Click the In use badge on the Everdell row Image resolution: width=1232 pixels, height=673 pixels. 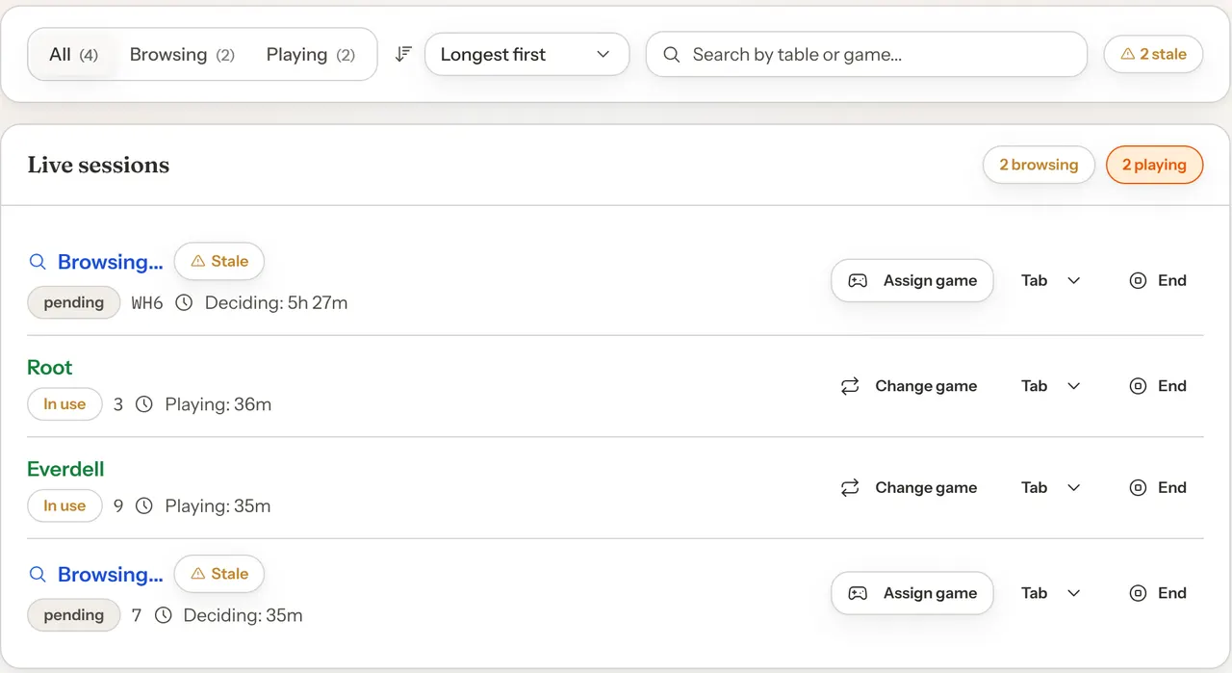[x=64, y=505]
